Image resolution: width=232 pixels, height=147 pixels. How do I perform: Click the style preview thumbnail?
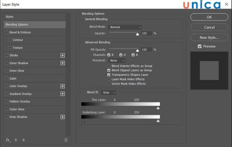(209, 71)
